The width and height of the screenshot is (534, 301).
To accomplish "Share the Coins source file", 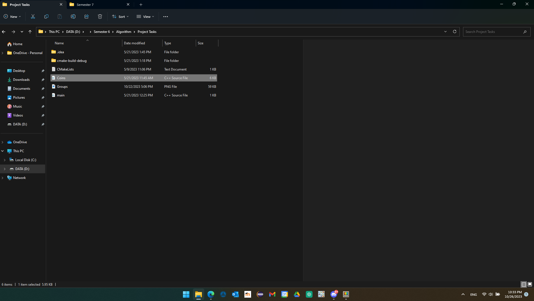I will click(86, 16).
